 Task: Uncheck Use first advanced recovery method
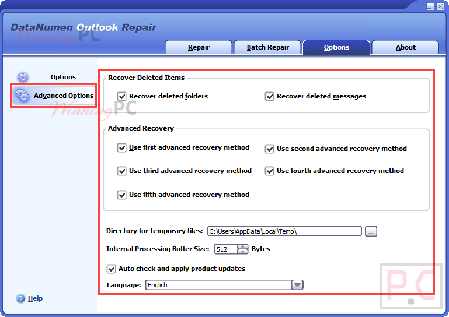click(121, 148)
